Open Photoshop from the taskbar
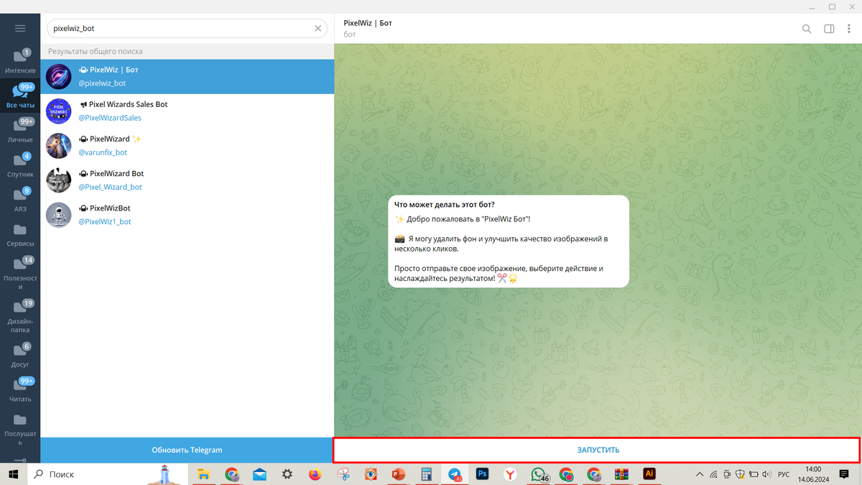Screen dimensions: 862x485 pyautogui.click(x=483, y=474)
